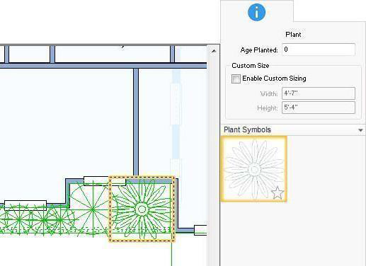Click the scroll up arrow of canvas
The image size is (366, 266).
214,51
